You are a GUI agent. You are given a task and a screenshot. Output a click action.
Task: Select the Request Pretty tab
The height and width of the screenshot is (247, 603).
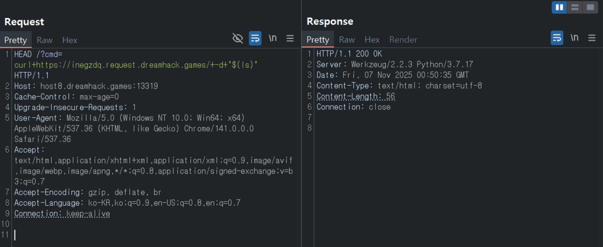point(15,40)
